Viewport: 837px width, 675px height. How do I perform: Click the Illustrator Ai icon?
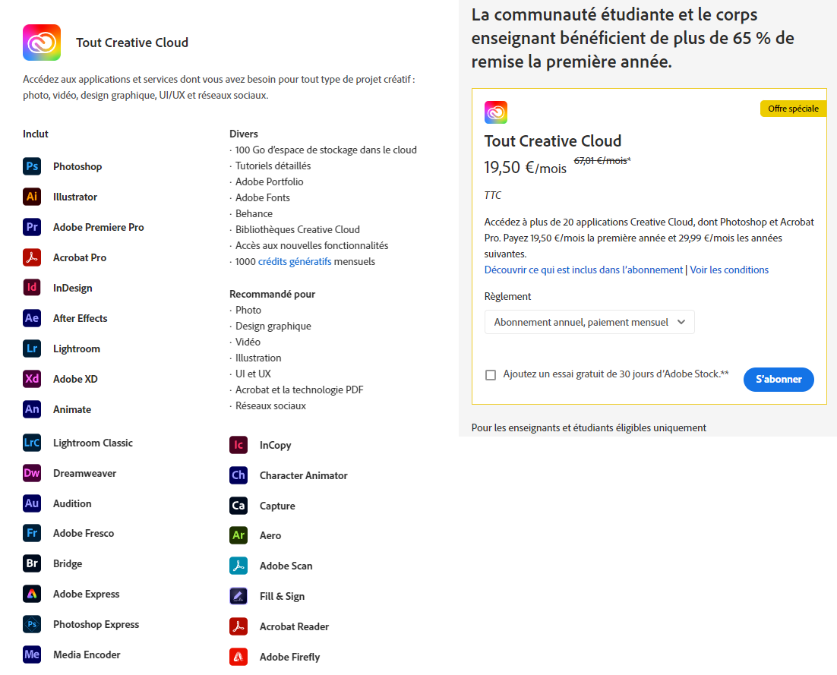point(32,197)
